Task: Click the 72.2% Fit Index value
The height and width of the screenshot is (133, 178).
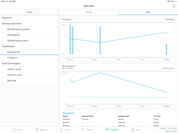Action: tap(156, 119)
